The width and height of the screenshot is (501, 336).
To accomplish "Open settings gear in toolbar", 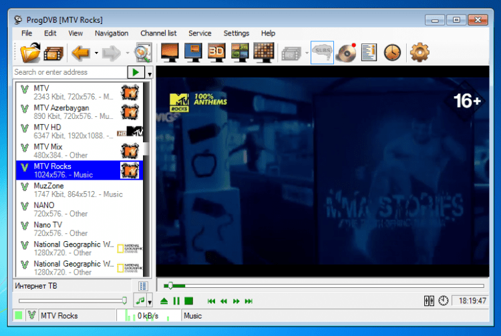I will [x=419, y=52].
